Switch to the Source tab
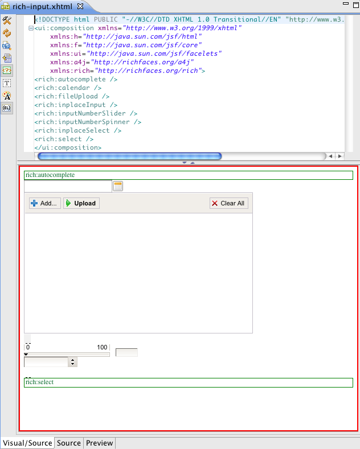This screenshot has height=449, width=360. pyautogui.click(x=69, y=443)
